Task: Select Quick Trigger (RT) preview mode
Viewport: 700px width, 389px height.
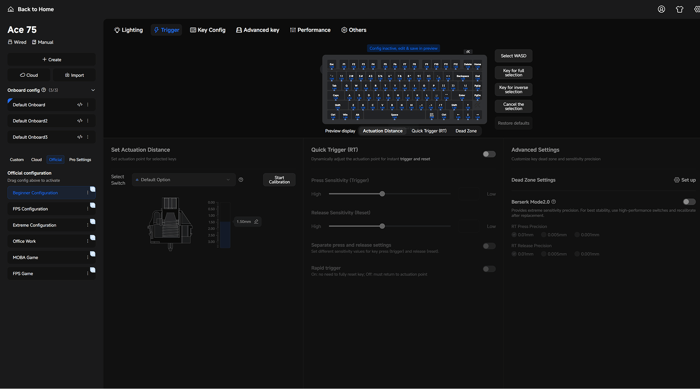Action: coord(429,131)
